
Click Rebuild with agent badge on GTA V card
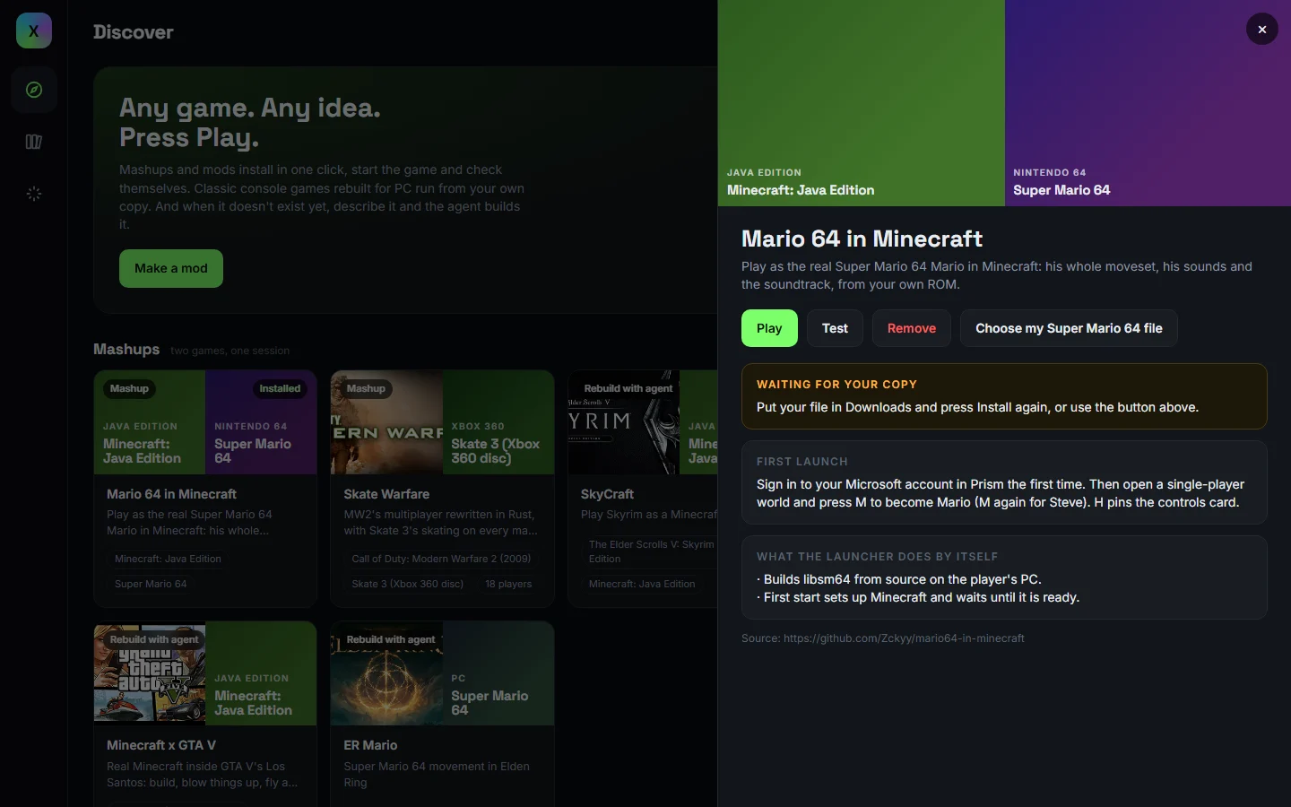154,639
